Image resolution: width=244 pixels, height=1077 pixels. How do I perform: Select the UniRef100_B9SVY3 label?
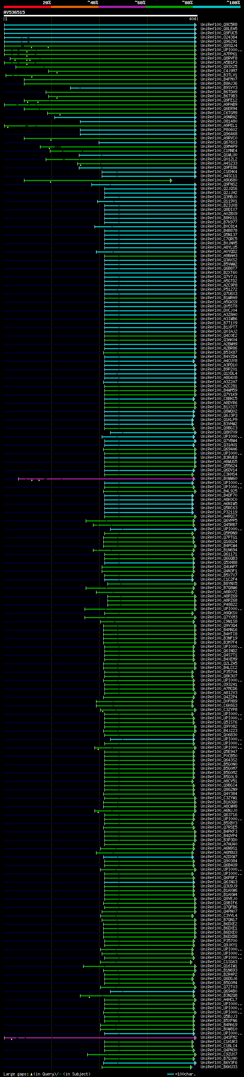[219, 88]
